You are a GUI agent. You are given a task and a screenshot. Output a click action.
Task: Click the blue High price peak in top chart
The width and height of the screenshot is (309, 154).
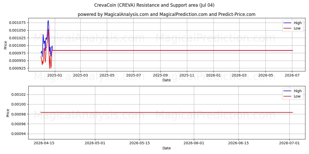click(x=48, y=21)
